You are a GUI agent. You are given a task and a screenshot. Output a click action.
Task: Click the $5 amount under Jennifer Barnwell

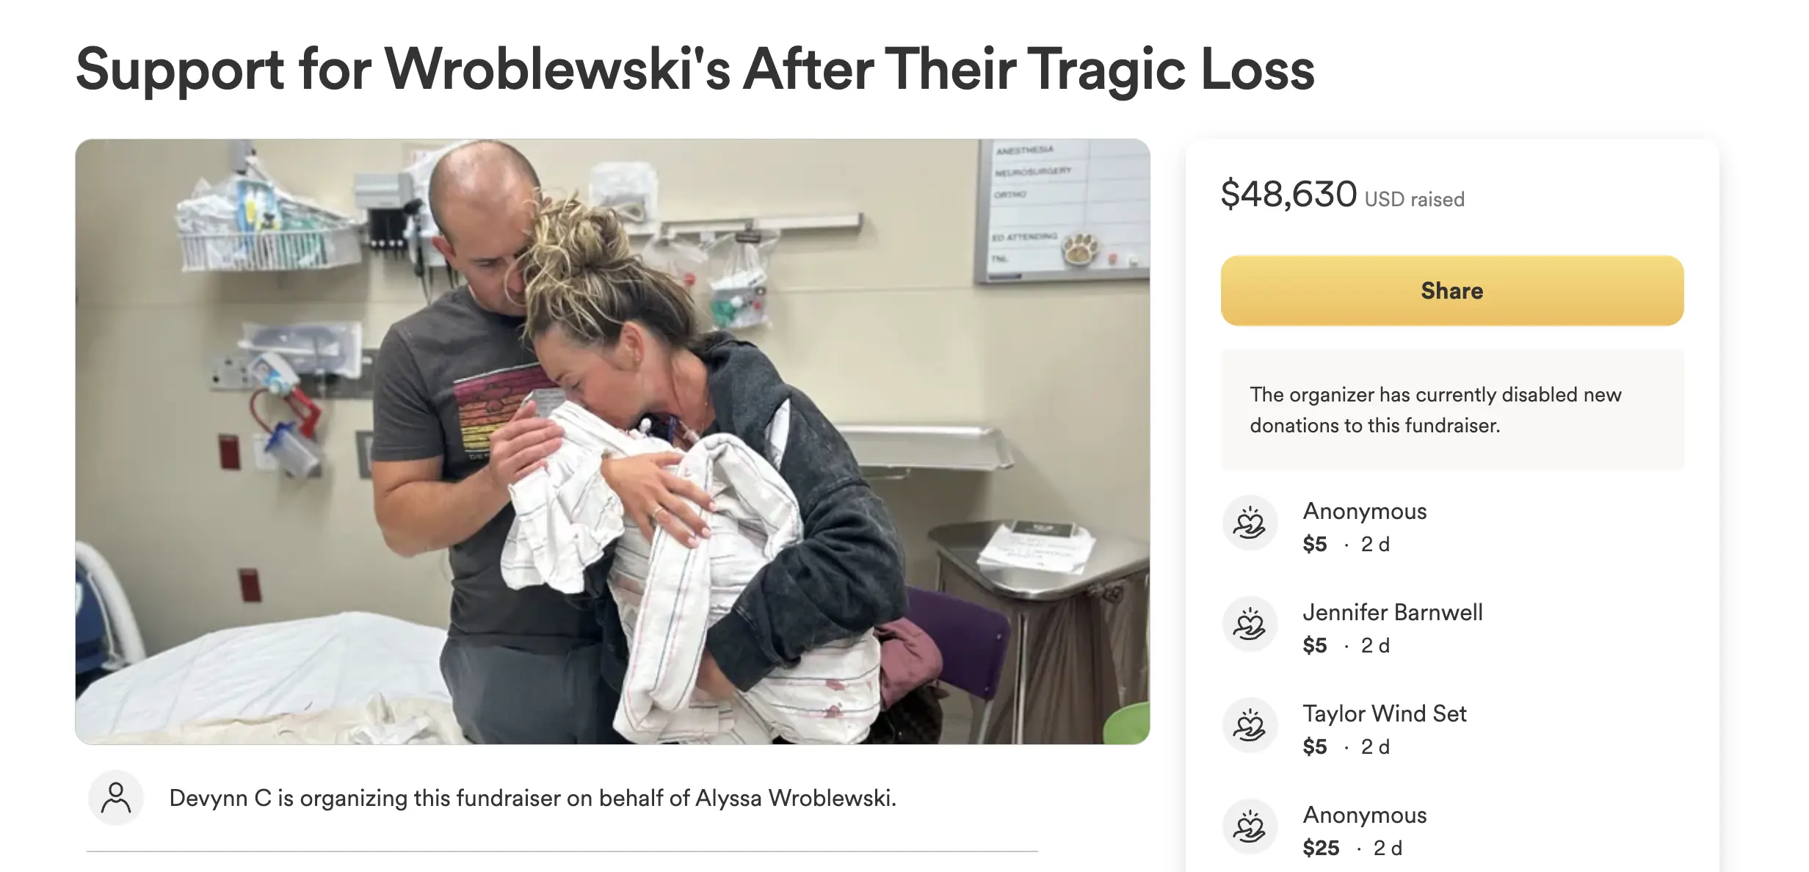(x=1314, y=645)
